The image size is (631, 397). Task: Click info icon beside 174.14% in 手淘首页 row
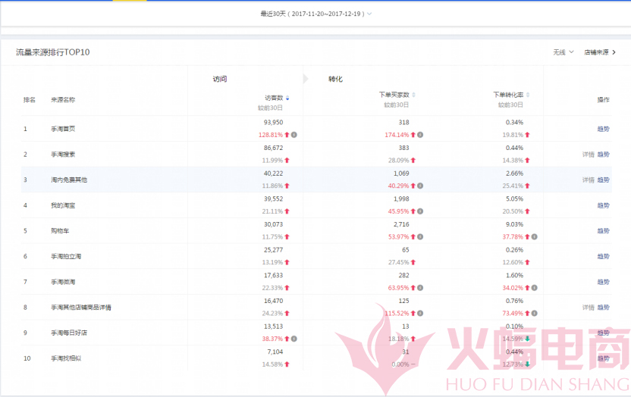[x=420, y=135]
